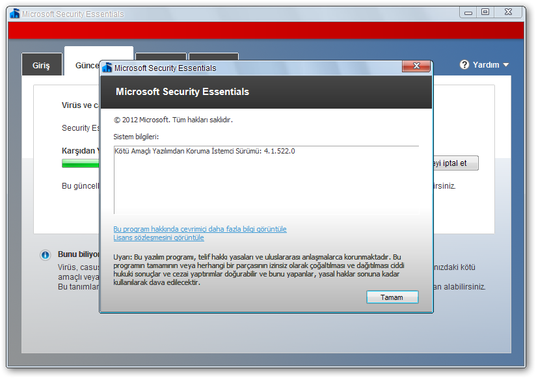
Task: Open the Lisans sözleşmesini görüntüle link
Action: click(159, 237)
